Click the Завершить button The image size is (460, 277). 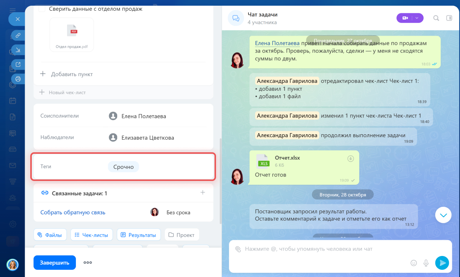click(x=54, y=262)
